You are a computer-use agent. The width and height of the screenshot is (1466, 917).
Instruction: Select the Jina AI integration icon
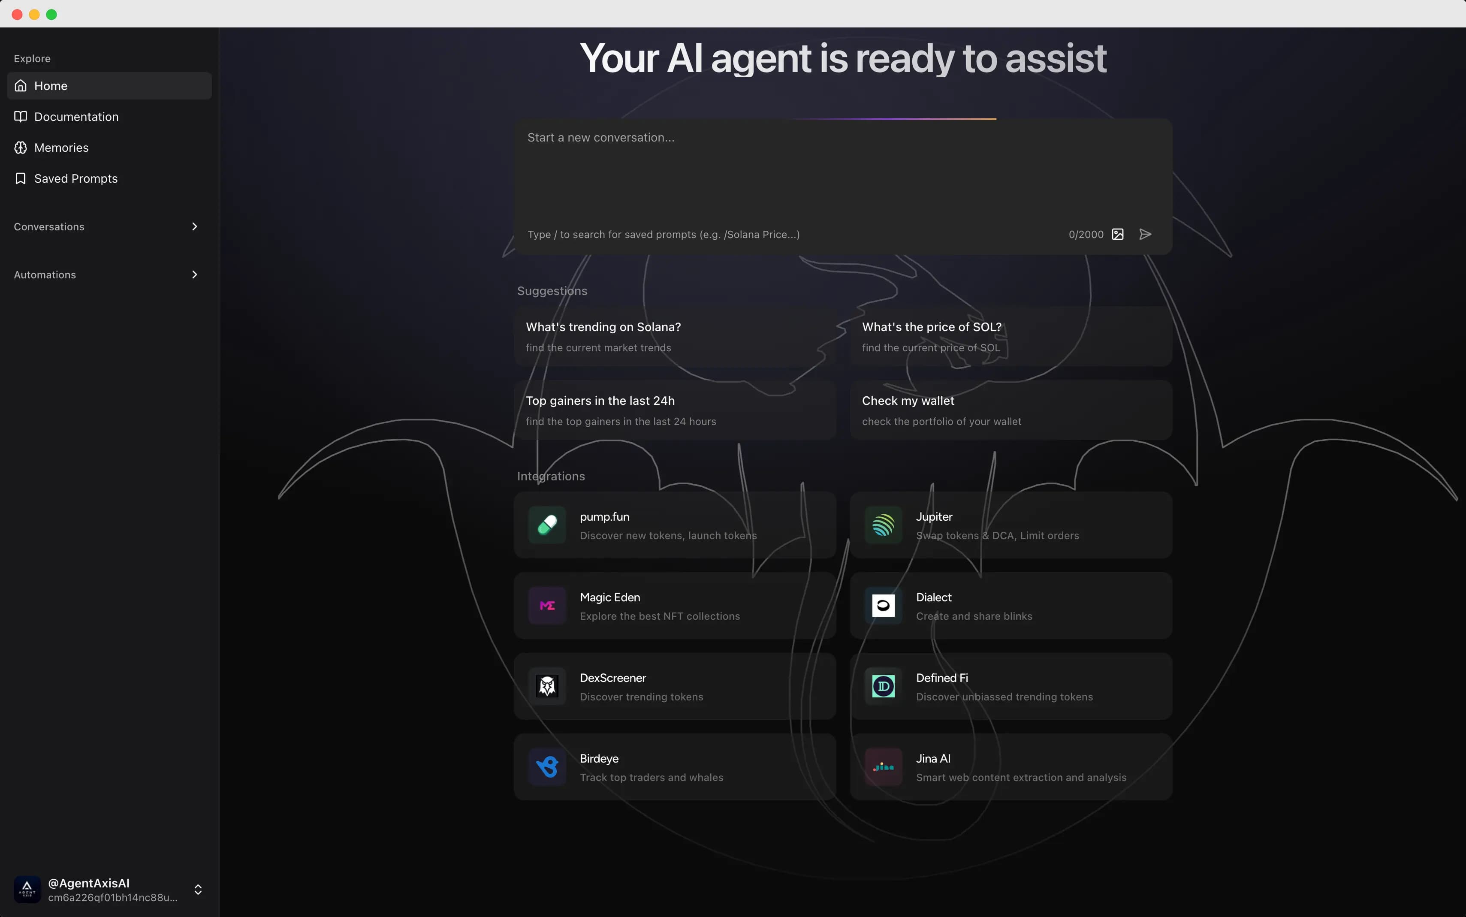point(883,766)
